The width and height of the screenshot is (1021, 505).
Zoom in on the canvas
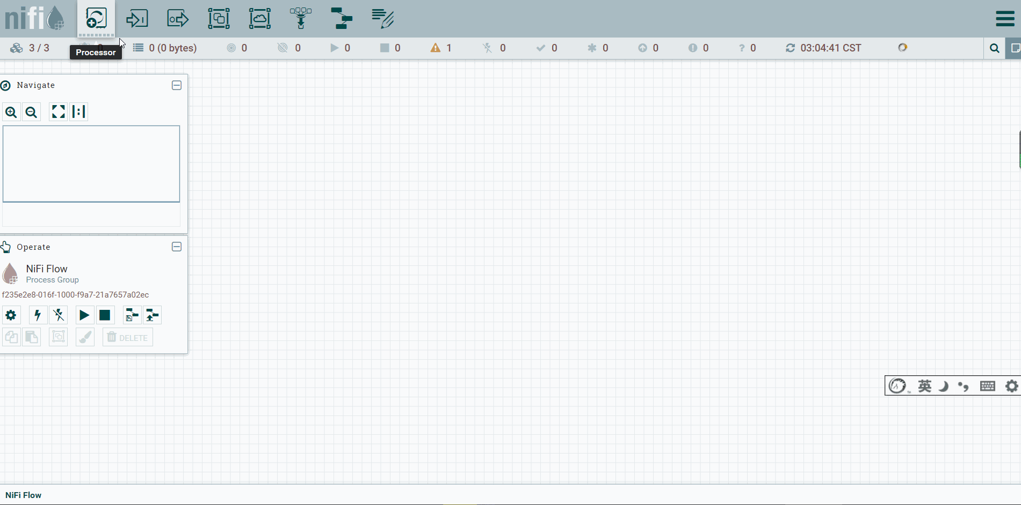pos(11,112)
